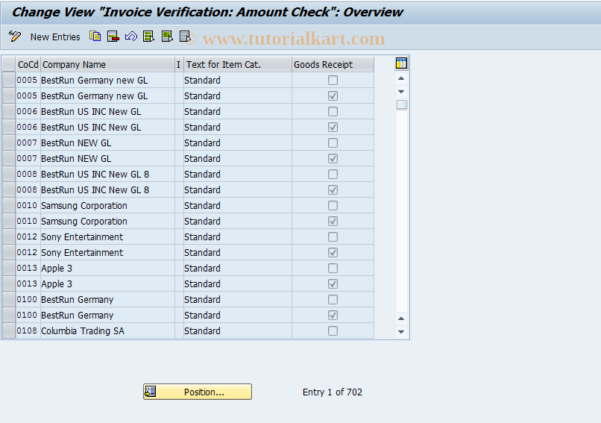Viewport: 601px width, 423px height.
Task: Click the Undo Change arrow icon
Action: 131,37
